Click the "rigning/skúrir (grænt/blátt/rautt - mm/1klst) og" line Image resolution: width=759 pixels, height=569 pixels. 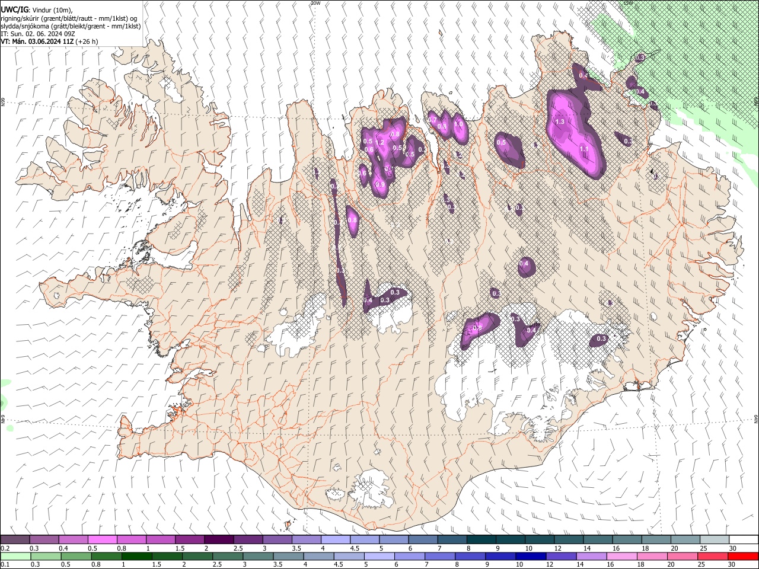tap(69, 18)
